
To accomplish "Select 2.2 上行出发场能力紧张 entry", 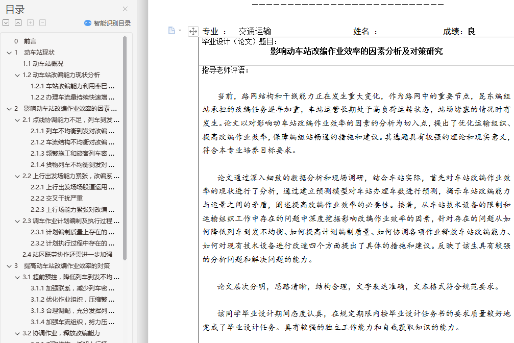I will (x=70, y=176).
